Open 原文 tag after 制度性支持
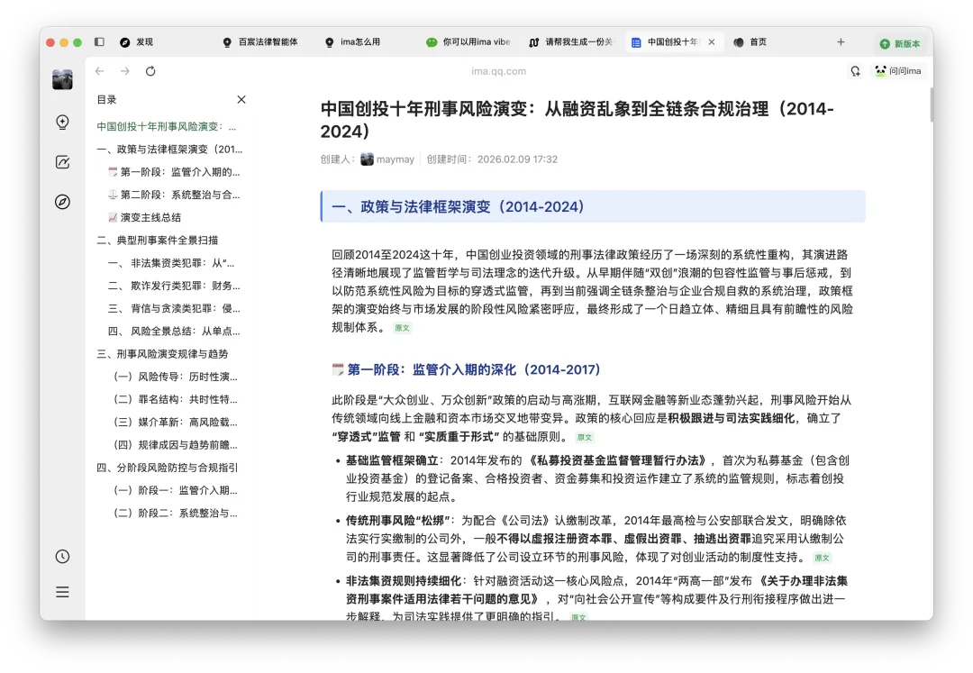973x673 pixels. click(x=823, y=558)
